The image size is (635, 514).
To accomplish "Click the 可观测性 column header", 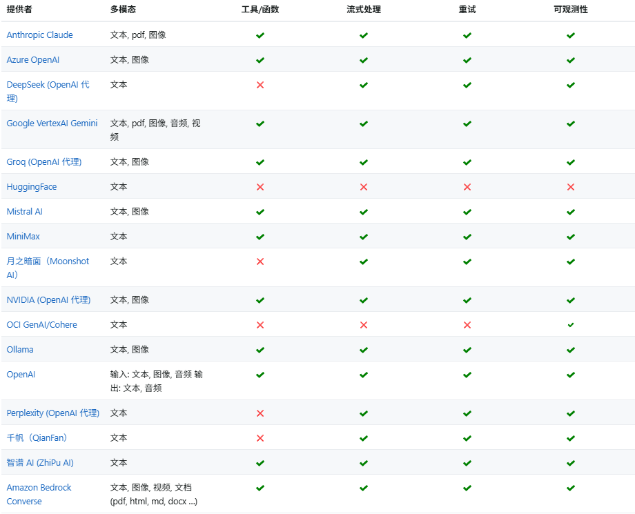I will [x=571, y=10].
